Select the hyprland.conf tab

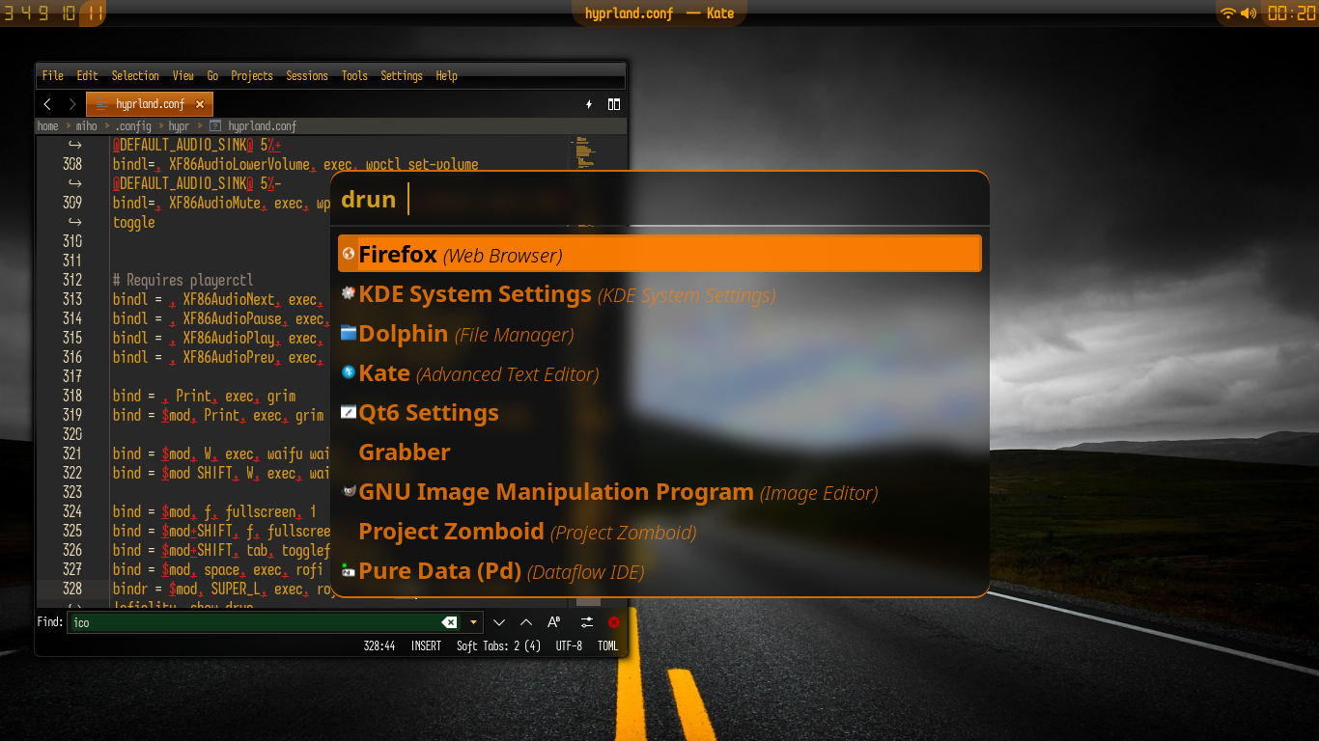[x=150, y=104]
